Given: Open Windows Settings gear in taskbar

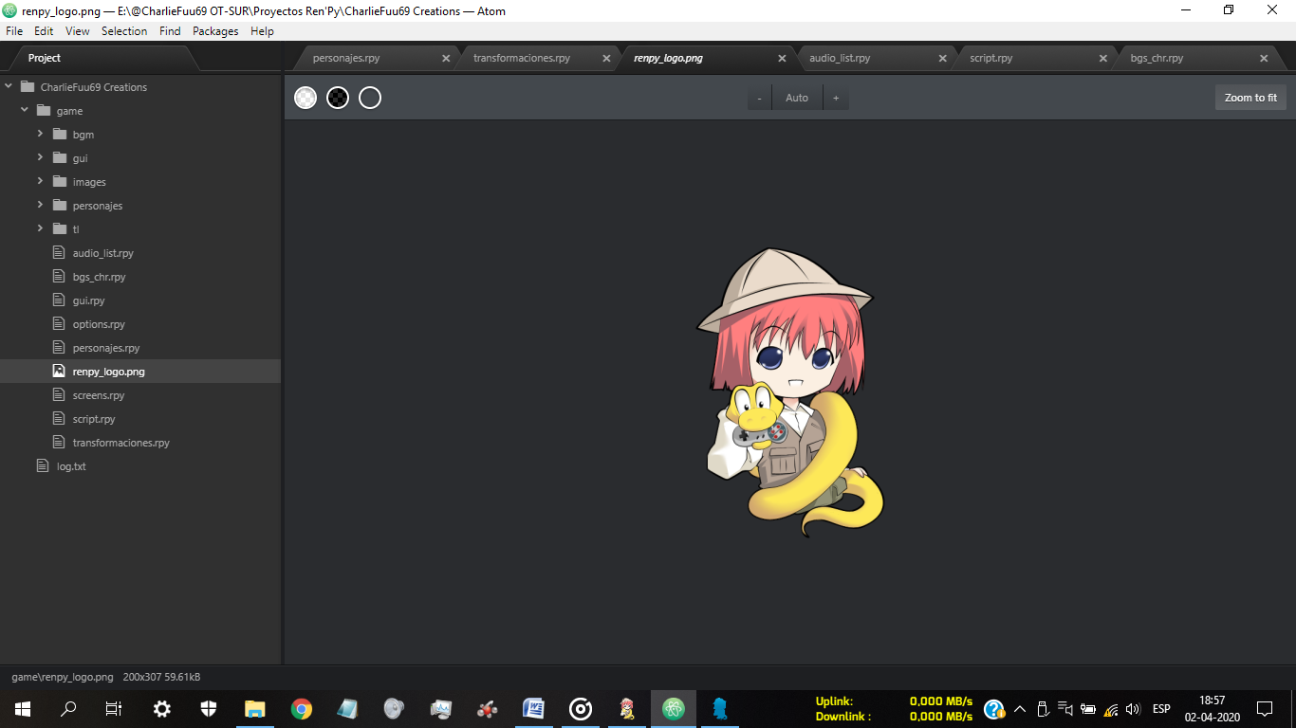Looking at the screenshot, I should 162,708.
